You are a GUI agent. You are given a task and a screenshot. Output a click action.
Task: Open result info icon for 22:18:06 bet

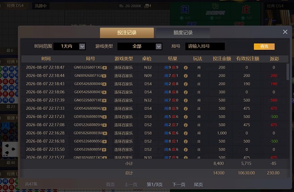(x=186, y=92)
